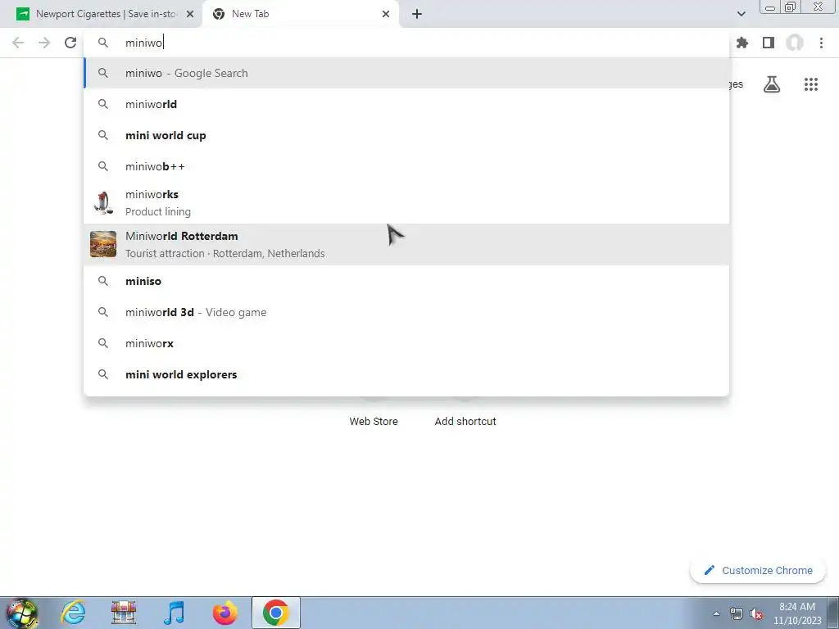Open the taskbar store icon with awning
The height and width of the screenshot is (629, 839).
point(124,613)
